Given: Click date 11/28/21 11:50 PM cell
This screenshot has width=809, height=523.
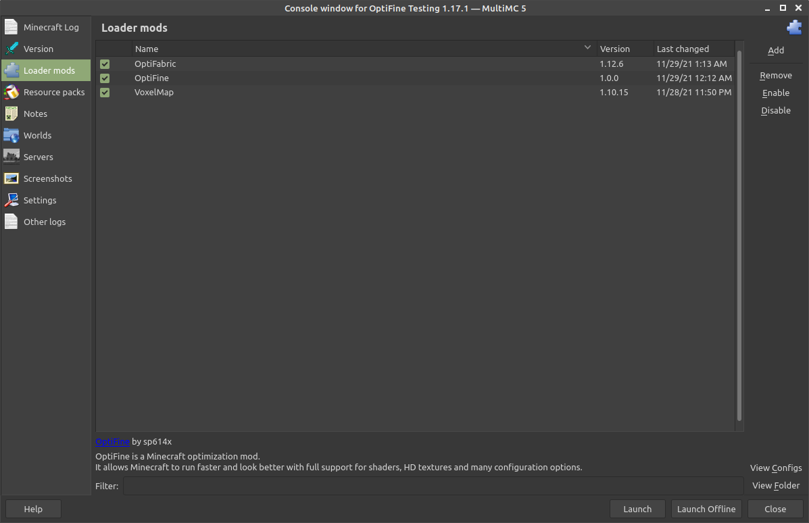Looking at the screenshot, I should (x=694, y=93).
